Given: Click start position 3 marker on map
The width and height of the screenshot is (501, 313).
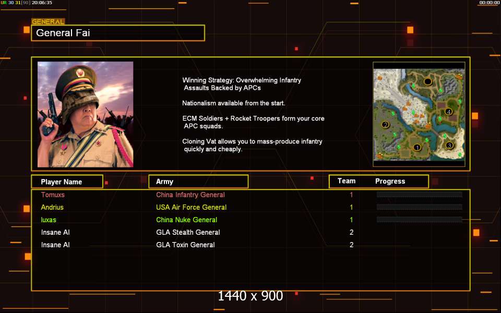Looking at the screenshot, I should click(449, 146).
